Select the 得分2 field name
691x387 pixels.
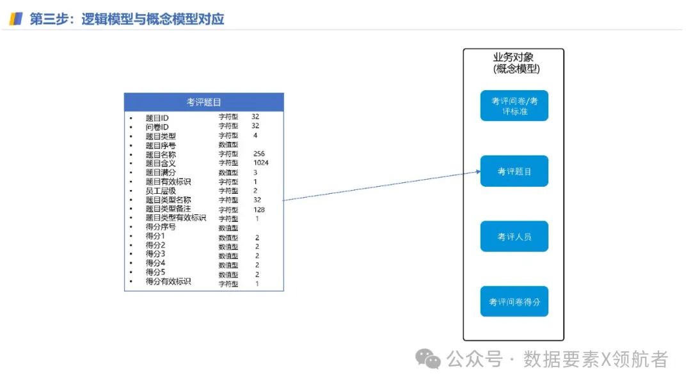point(155,246)
